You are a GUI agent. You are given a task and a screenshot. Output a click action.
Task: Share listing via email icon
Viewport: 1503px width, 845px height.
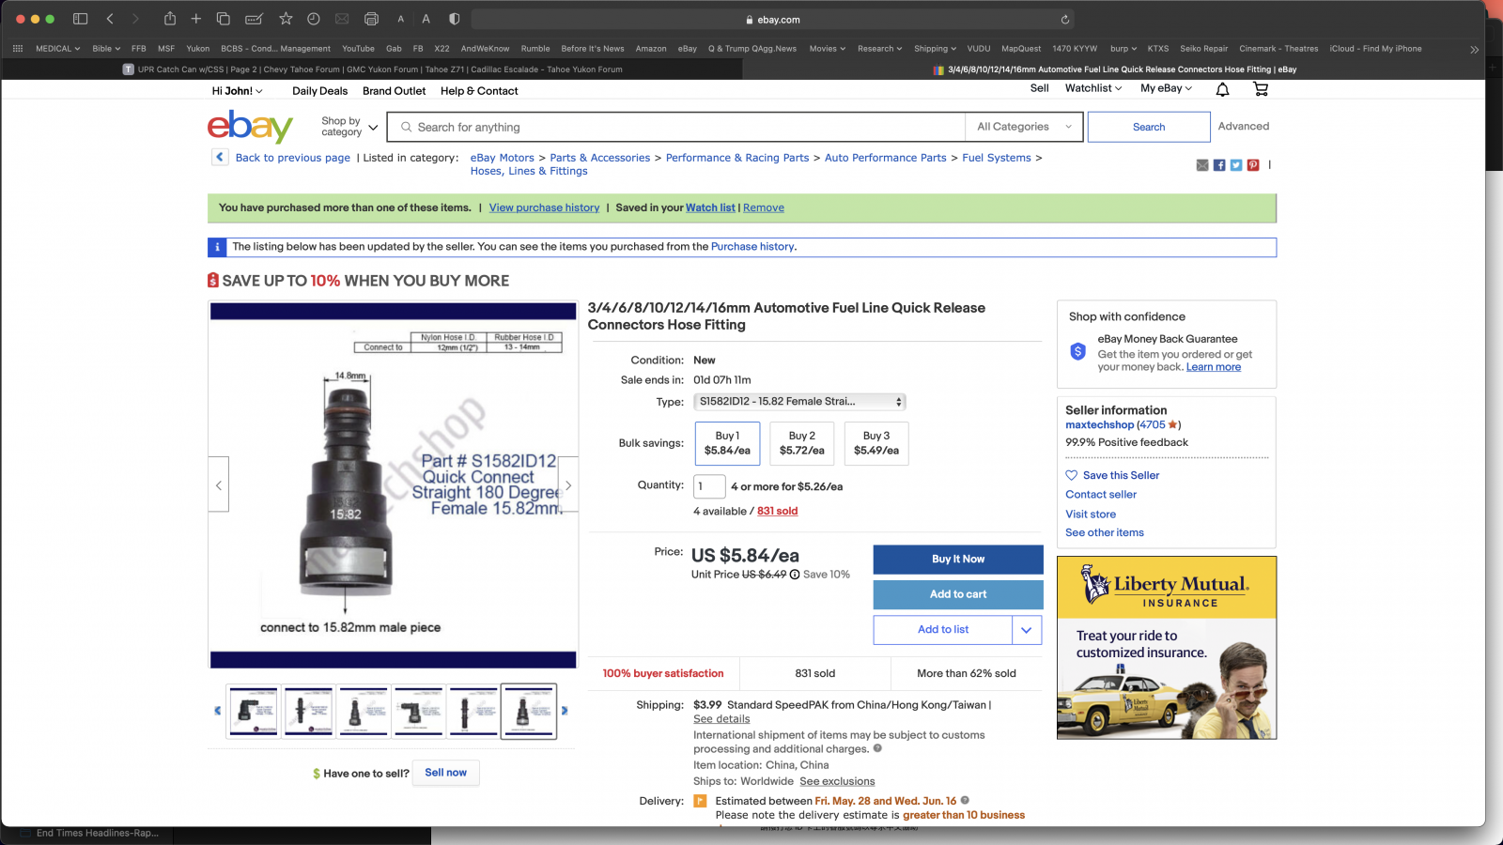[x=1202, y=165]
